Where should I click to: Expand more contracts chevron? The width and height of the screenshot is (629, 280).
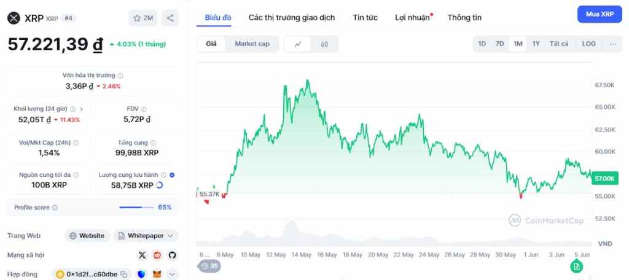tap(172, 274)
